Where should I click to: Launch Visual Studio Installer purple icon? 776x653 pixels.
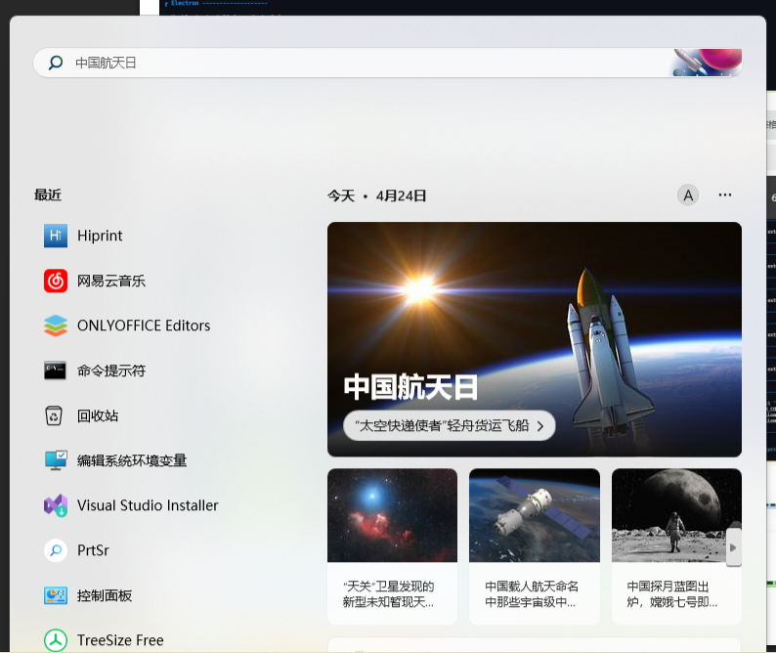click(56, 505)
